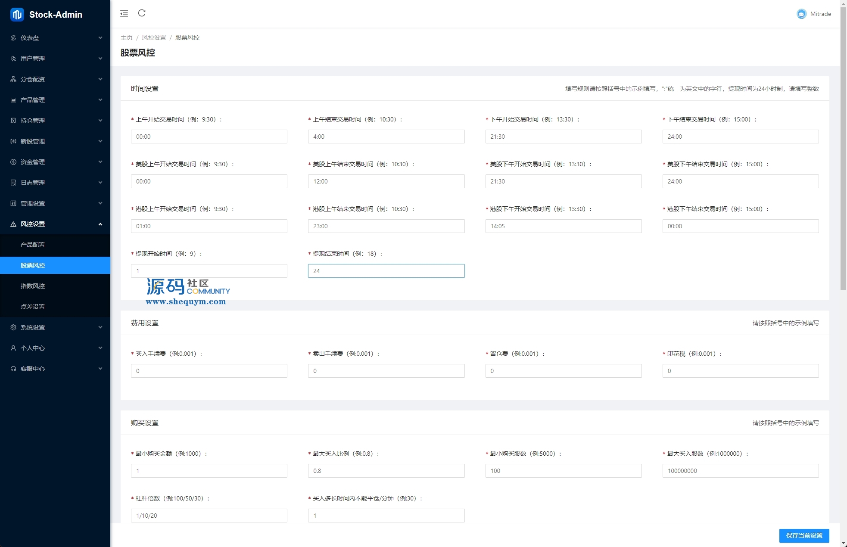The height and width of the screenshot is (547, 847).
Task: Click the 系统设置 gear icon in sidebar
Action: click(13, 327)
